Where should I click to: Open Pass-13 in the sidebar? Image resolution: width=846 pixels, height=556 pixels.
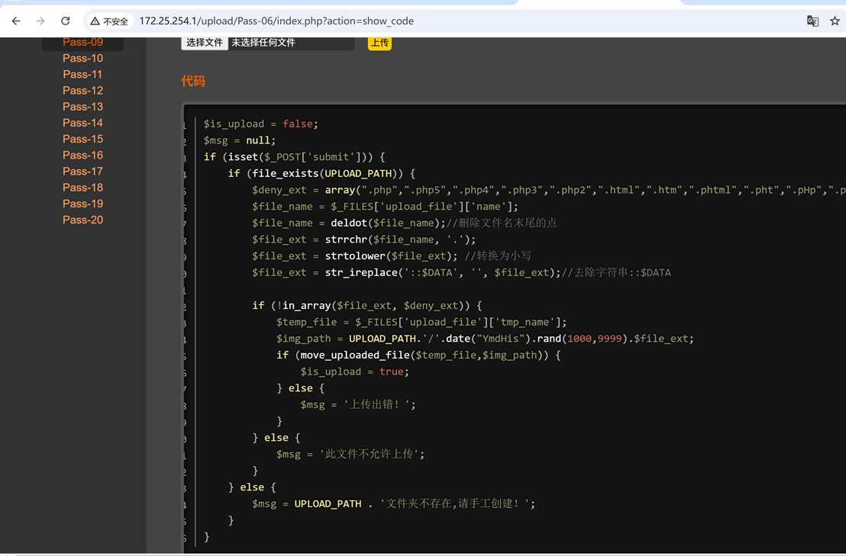(82, 107)
